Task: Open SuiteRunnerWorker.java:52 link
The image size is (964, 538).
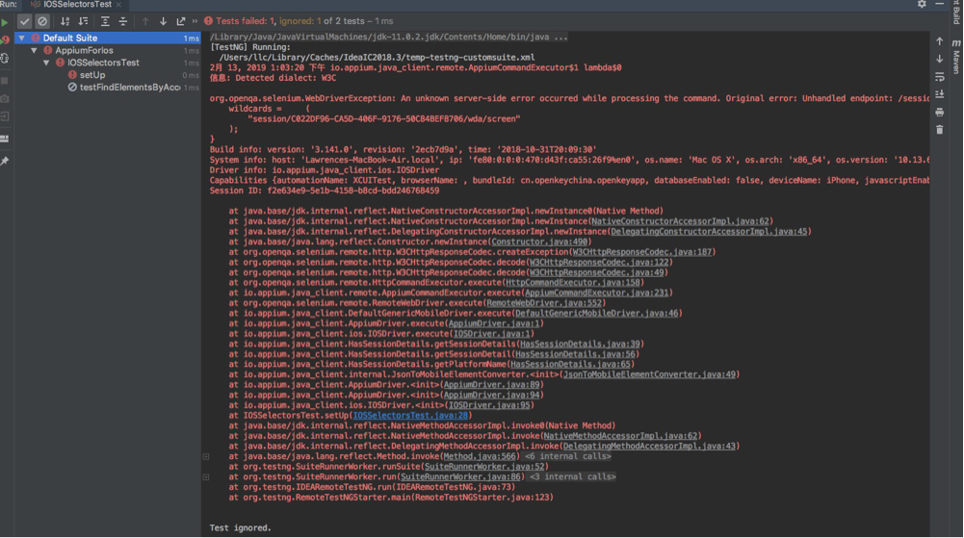Action: pos(484,467)
